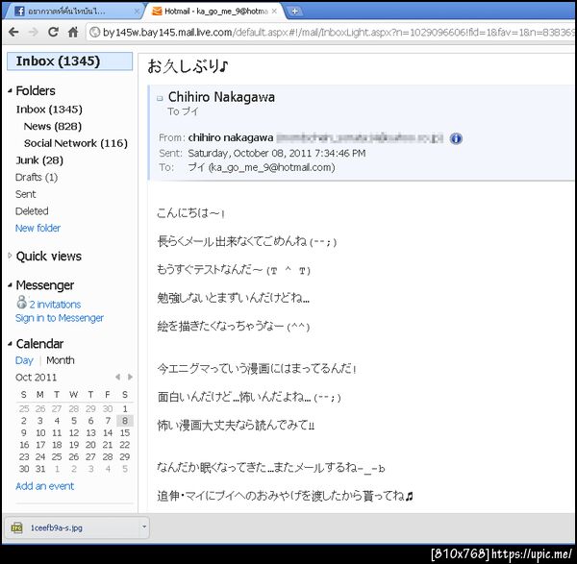
Task: Open the News (828) folder
Action: click(x=53, y=126)
